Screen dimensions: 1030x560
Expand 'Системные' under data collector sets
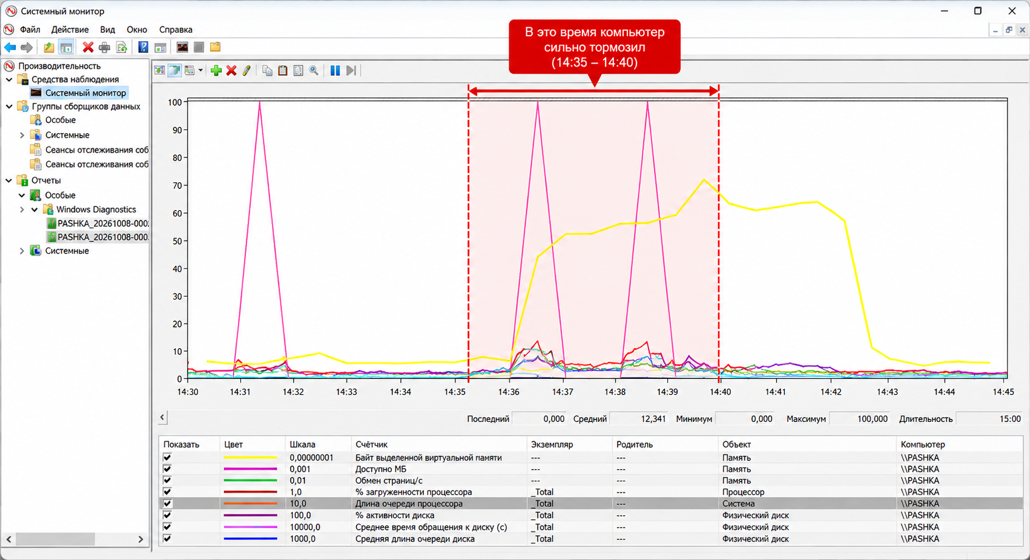pos(22,135)
